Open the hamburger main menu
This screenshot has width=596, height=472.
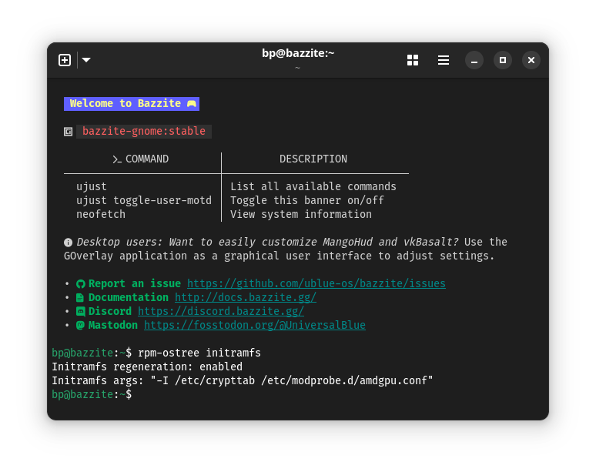click(444, 60)
